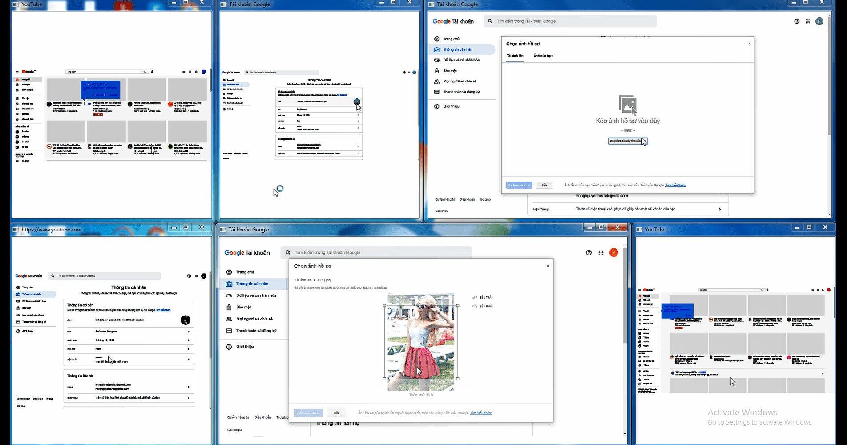The width and height of the screenshot is (847, 445).
Task: Close the crop dialog showing 1 (9).jpg
Action: tap(548, 266)
